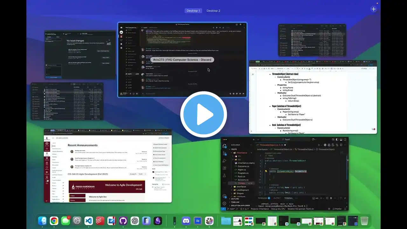Open Finder from the dock
Viewport: 407px width, 229px height.
42,221
